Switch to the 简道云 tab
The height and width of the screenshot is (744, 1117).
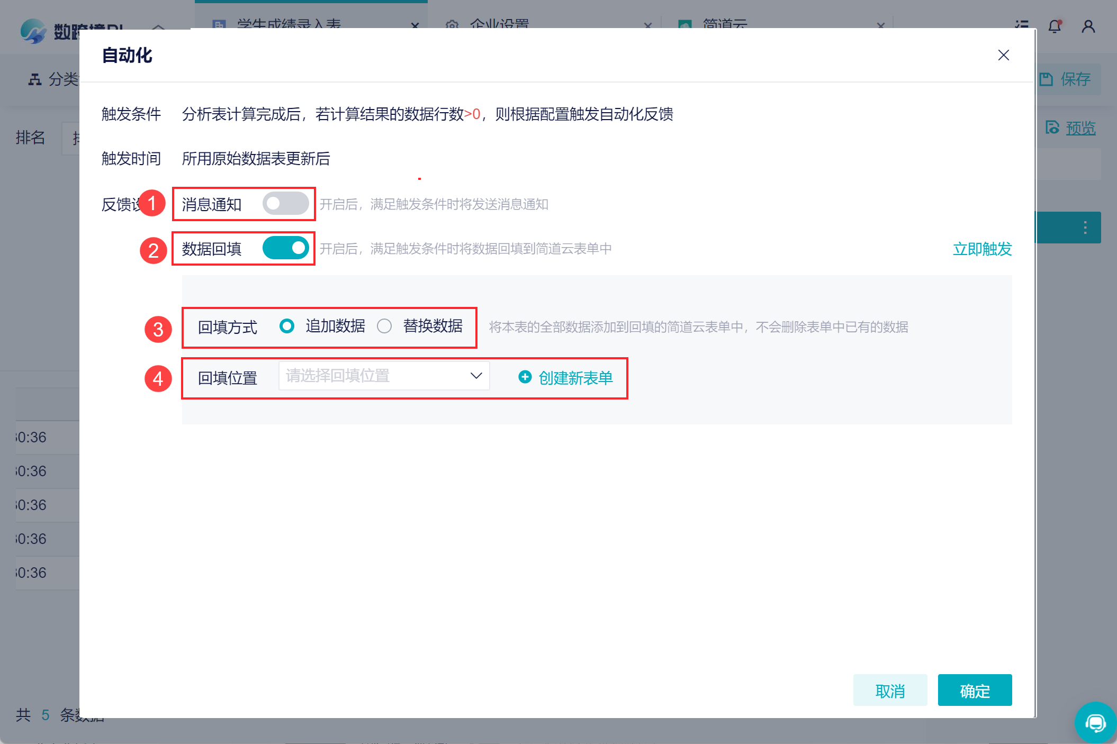click(x=724, y=24)
